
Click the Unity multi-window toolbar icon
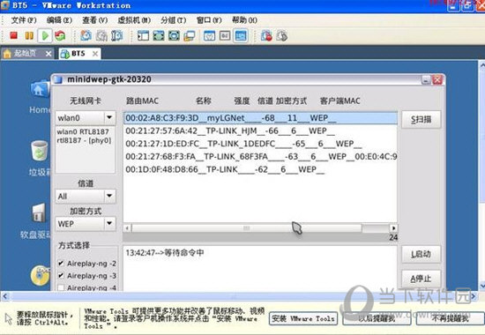189,36
